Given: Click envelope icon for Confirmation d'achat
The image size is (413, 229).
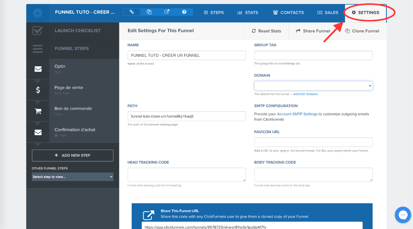Looking at the screenshot, I should [x=38, y=132].
